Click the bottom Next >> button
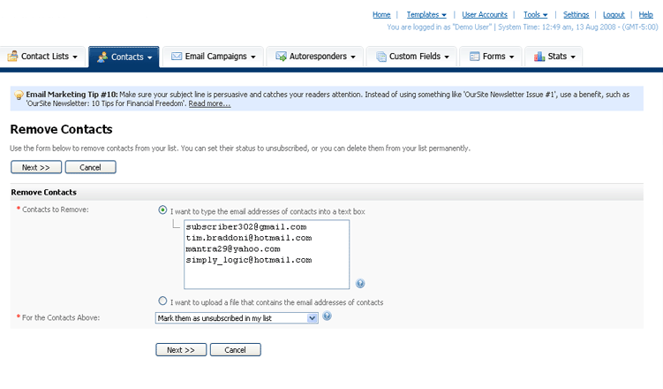This screenshot has height=389, width=663. tap(181, 349)
